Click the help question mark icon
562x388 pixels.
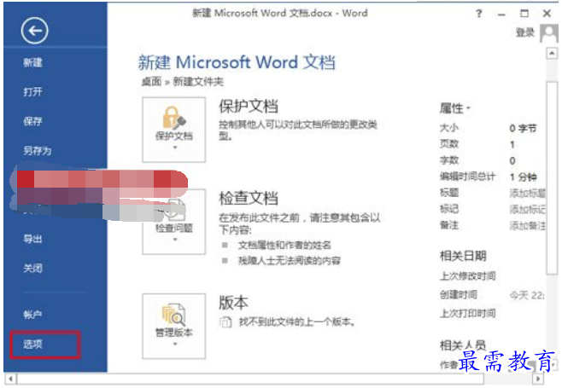pyautogui.click(x=479, y=14)
